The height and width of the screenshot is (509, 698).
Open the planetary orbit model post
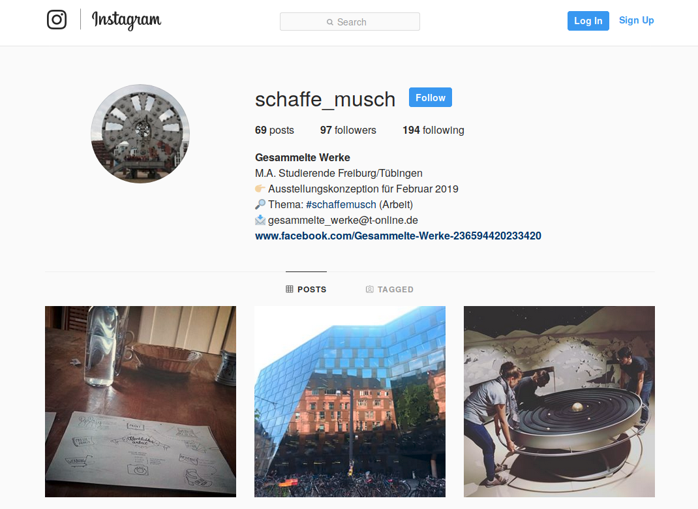[559, 401]
